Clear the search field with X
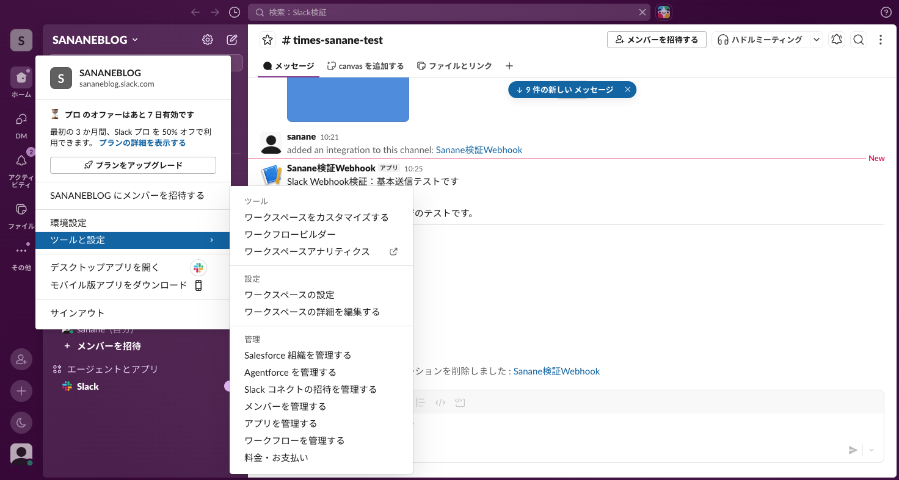899x480 pixels. [x=642, y=12]
